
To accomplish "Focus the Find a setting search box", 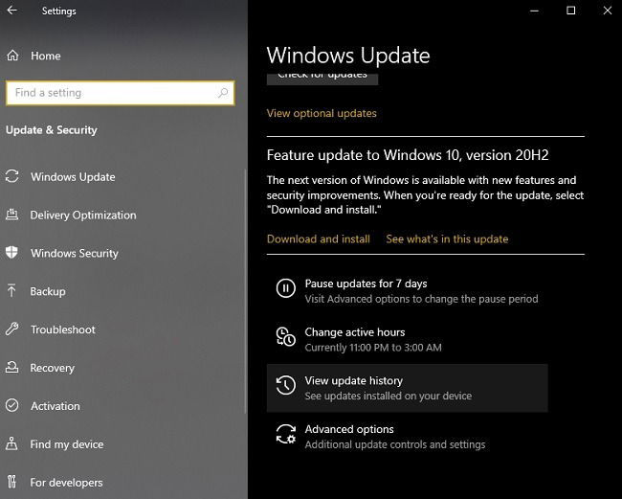I will pos(121,93).
